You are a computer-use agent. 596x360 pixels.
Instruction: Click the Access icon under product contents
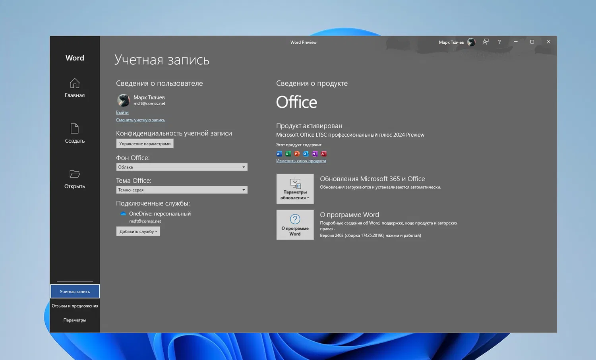323,154
